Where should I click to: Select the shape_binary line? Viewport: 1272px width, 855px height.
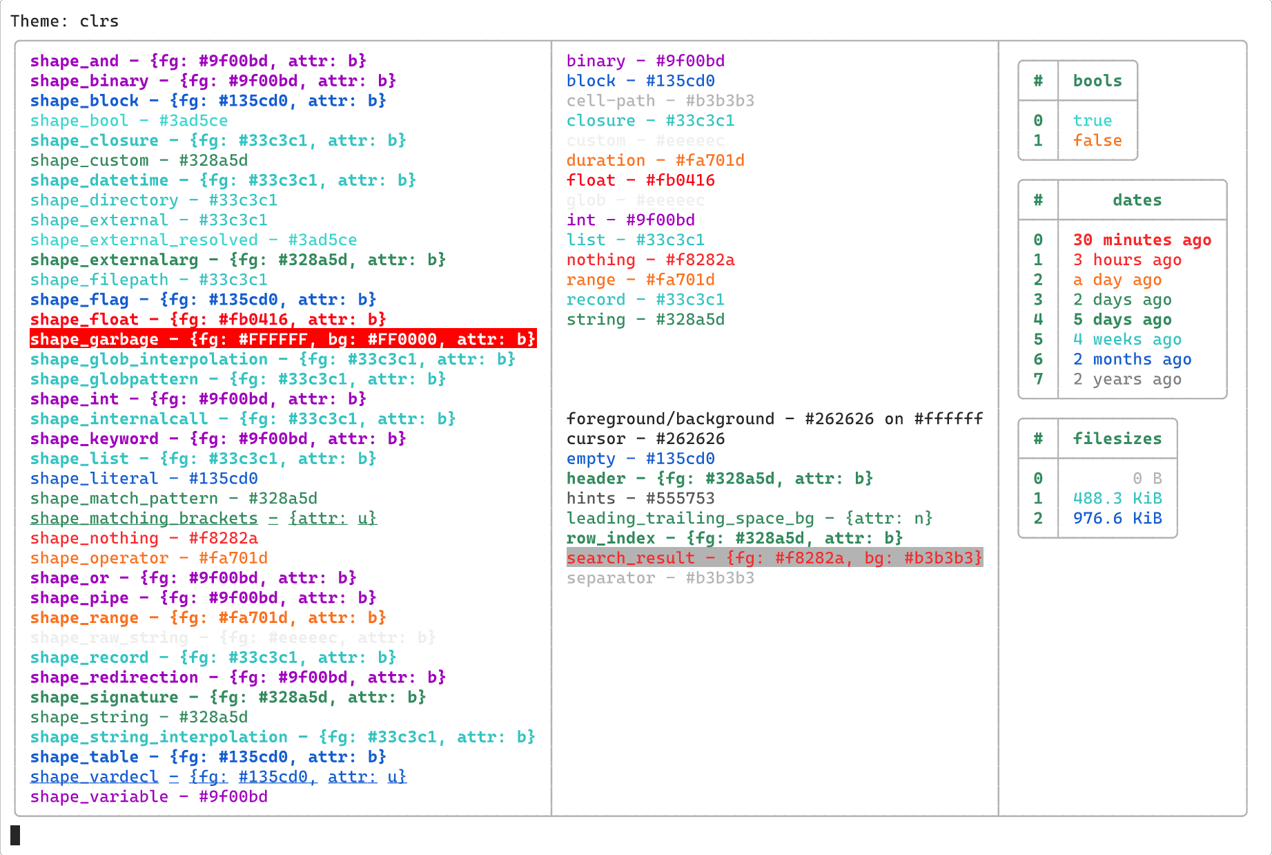(x=213, y=81)
